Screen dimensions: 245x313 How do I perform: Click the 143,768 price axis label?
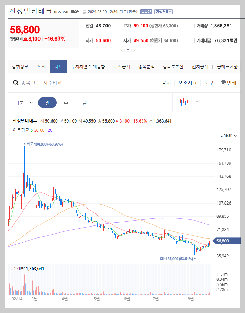224,176
